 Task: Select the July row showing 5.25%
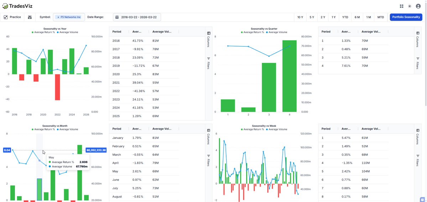144,188
